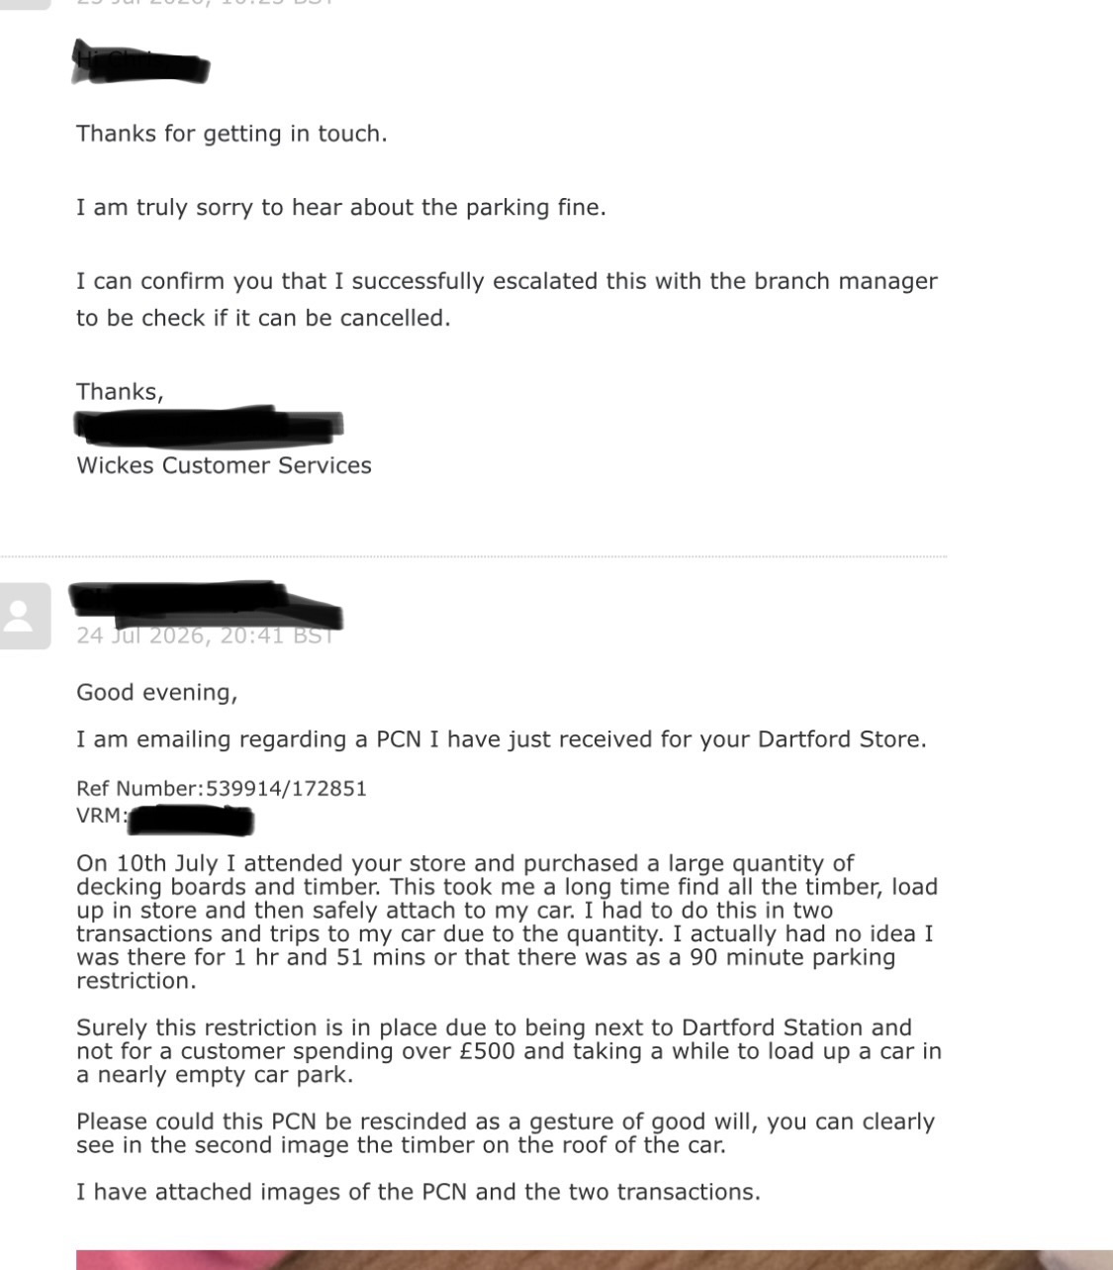Select the redacted VRM value
The image size is (1113, 1270).
pos(192,821)
